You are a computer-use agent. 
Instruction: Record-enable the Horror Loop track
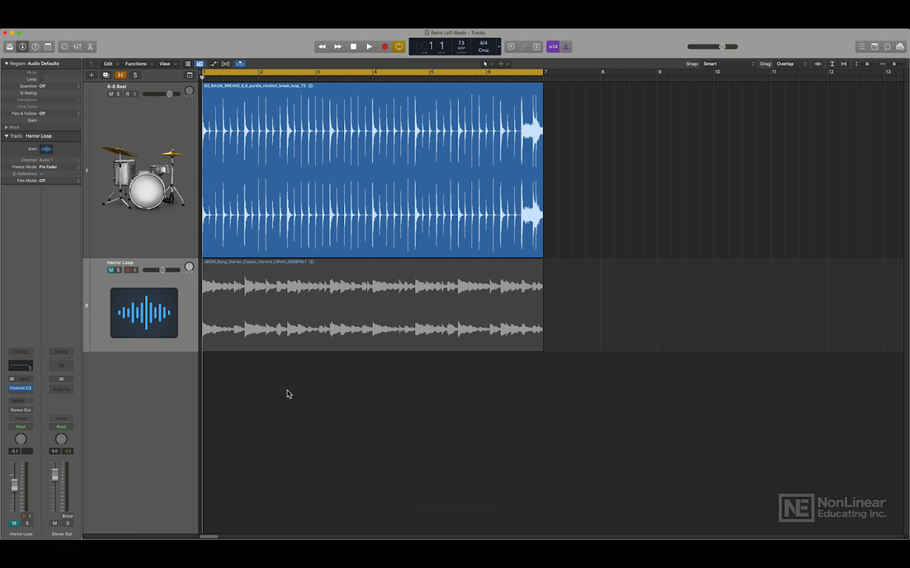(x=127, y=270)
